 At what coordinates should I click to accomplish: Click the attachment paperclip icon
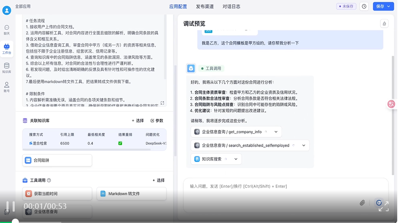(362, 203)
